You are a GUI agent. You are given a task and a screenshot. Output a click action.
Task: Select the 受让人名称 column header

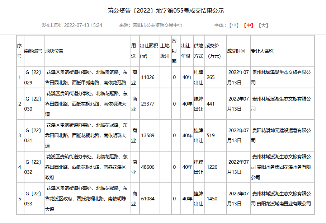click(262, 51)
